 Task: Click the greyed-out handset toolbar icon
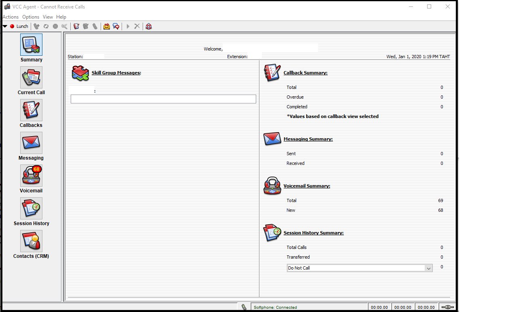[95, 26]
